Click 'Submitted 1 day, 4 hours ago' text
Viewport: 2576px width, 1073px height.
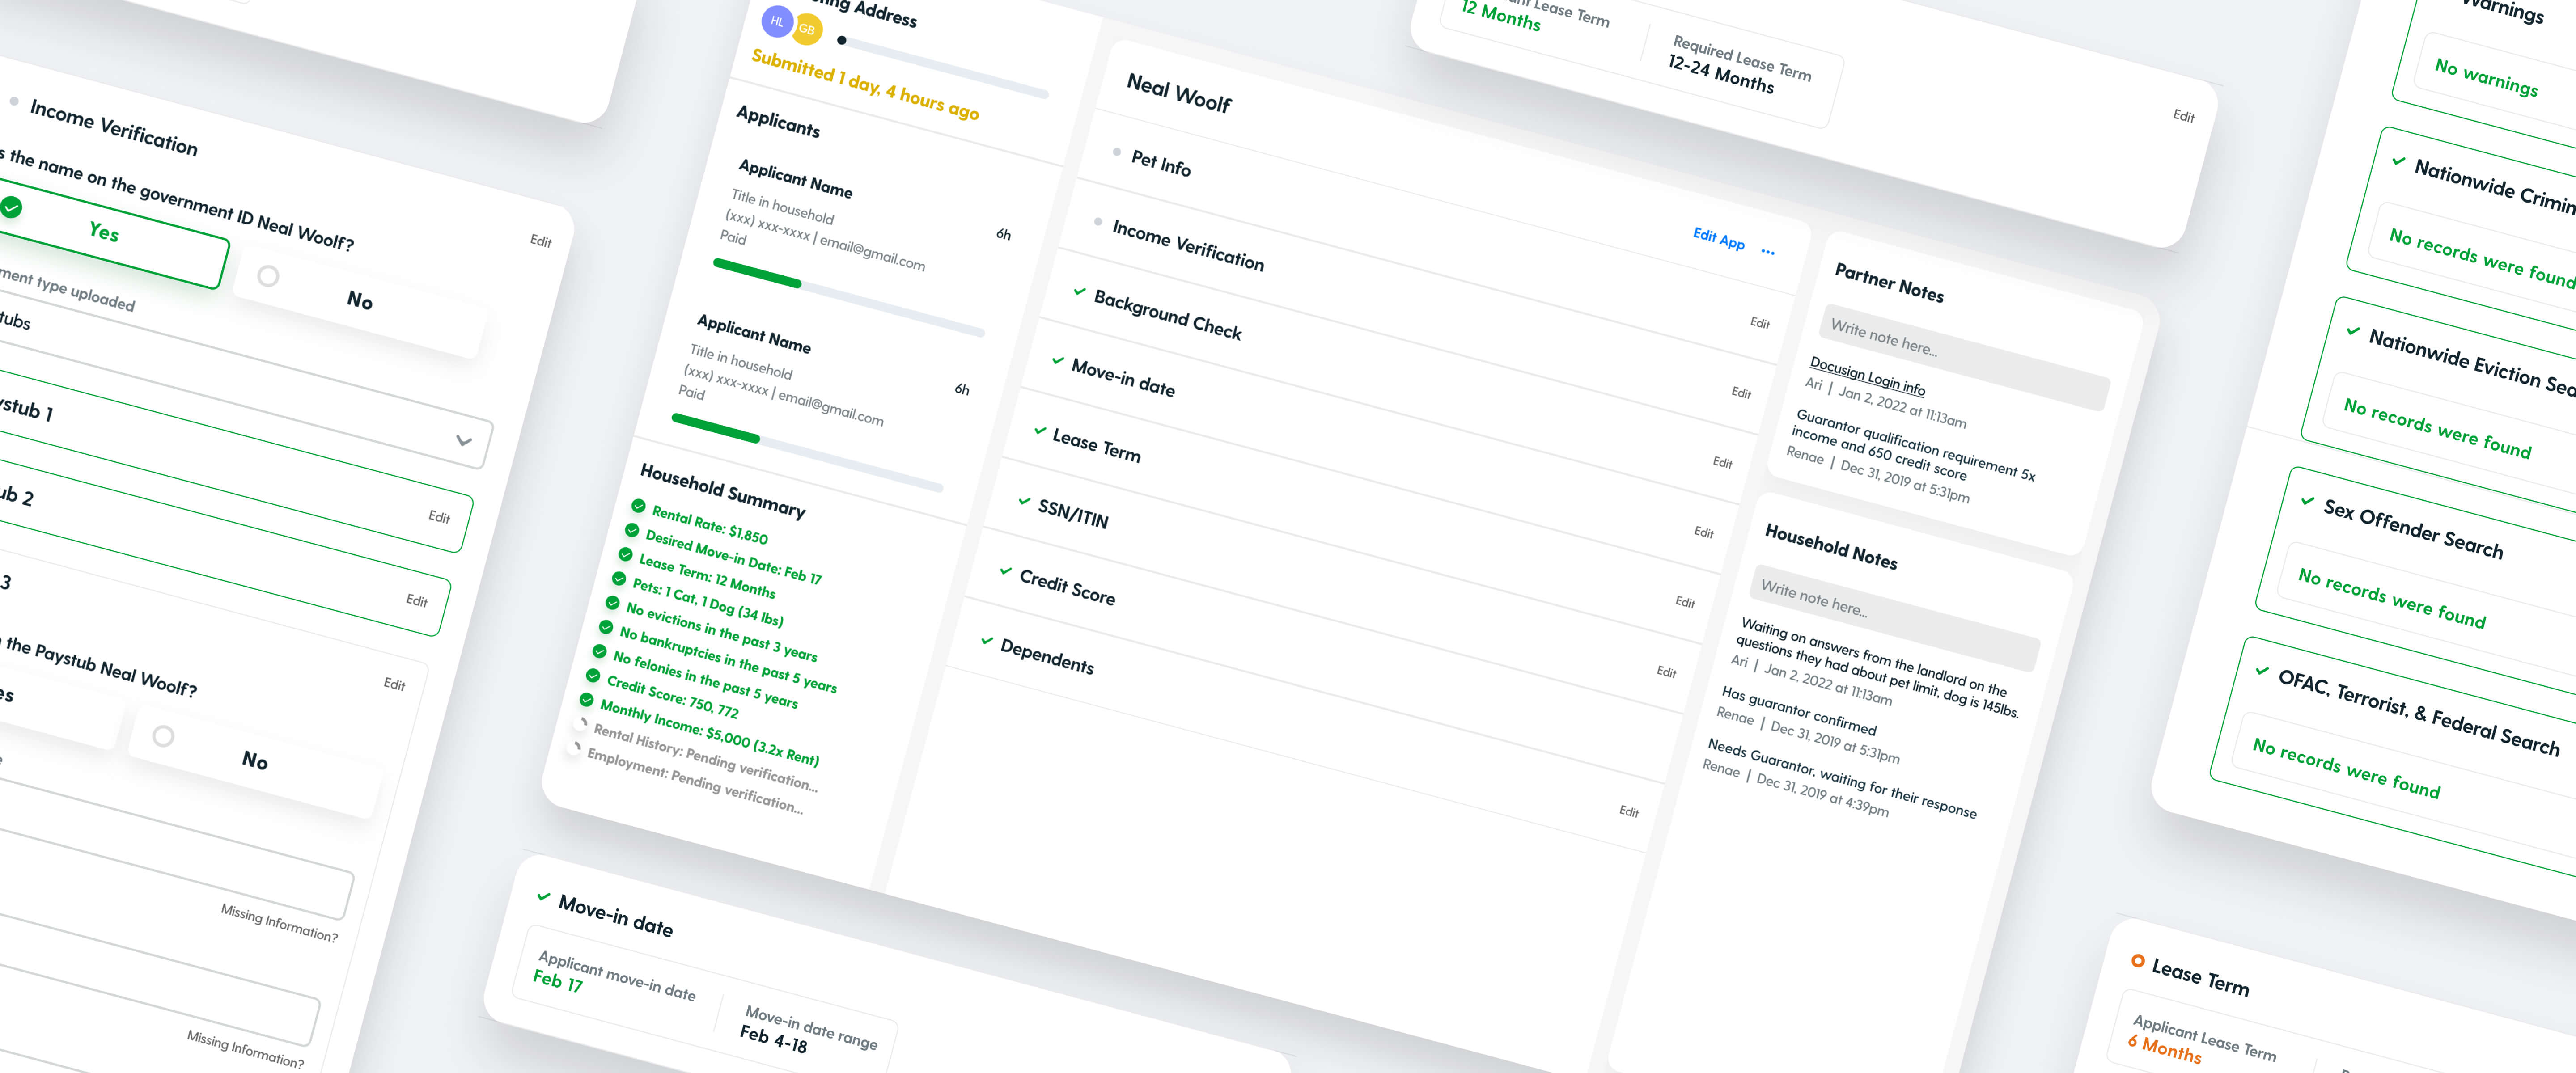click(865, 85)
